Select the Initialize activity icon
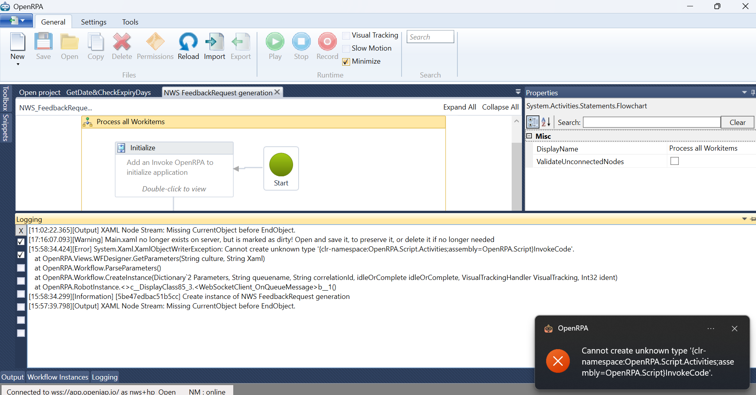The image size is (756, 395). click(x=121, y=148)
